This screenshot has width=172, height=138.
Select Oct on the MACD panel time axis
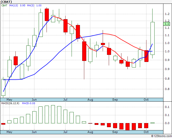(146, 132)
